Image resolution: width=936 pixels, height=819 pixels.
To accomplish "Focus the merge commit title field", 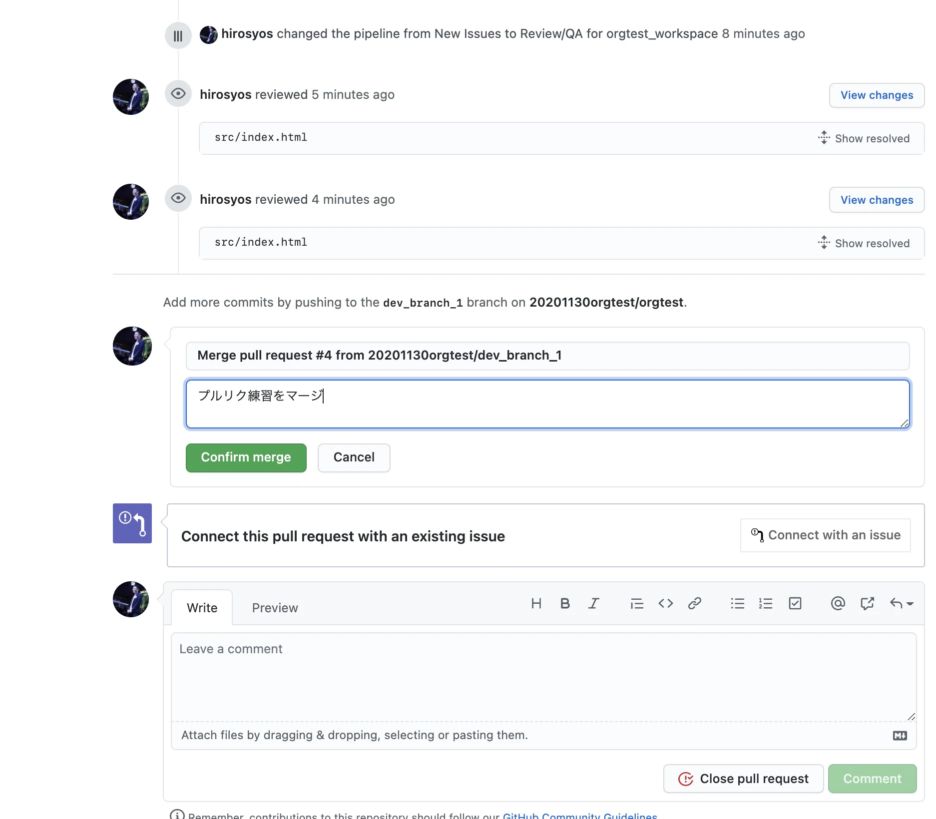I will point(547,356).
